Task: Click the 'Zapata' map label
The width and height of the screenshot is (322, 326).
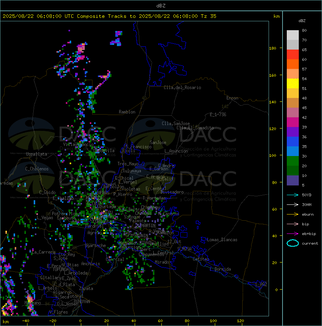Action: (86, 288)
